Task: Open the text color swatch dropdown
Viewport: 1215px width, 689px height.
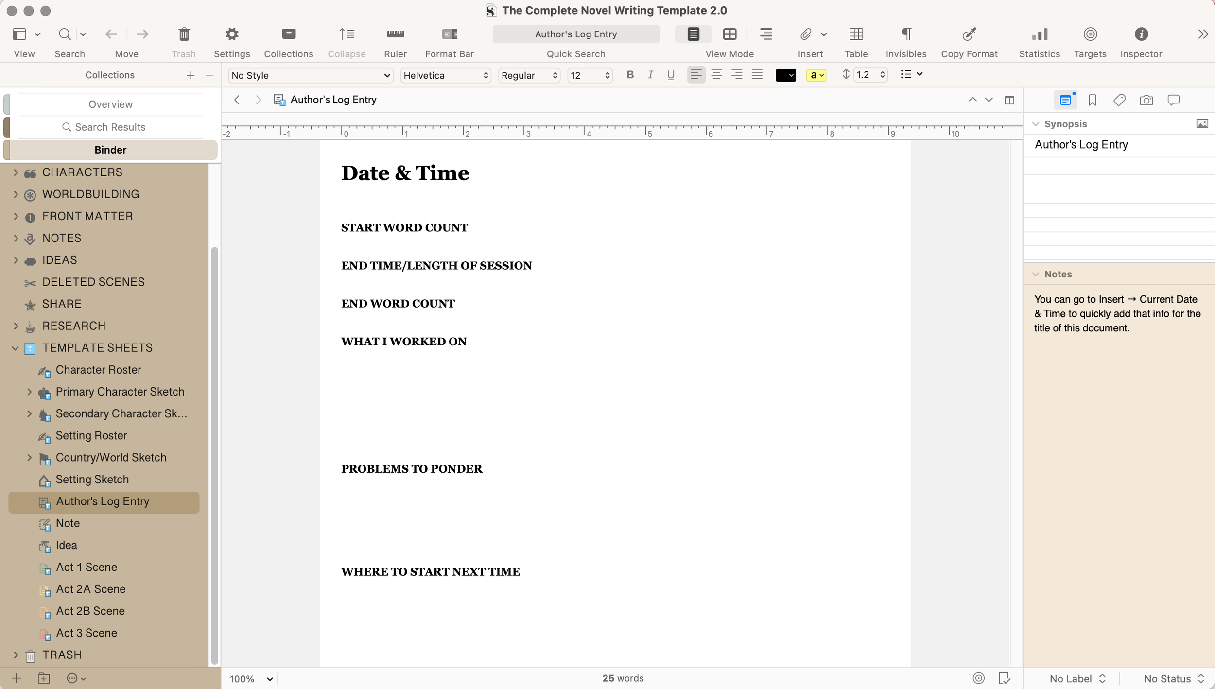Action: 785,75
